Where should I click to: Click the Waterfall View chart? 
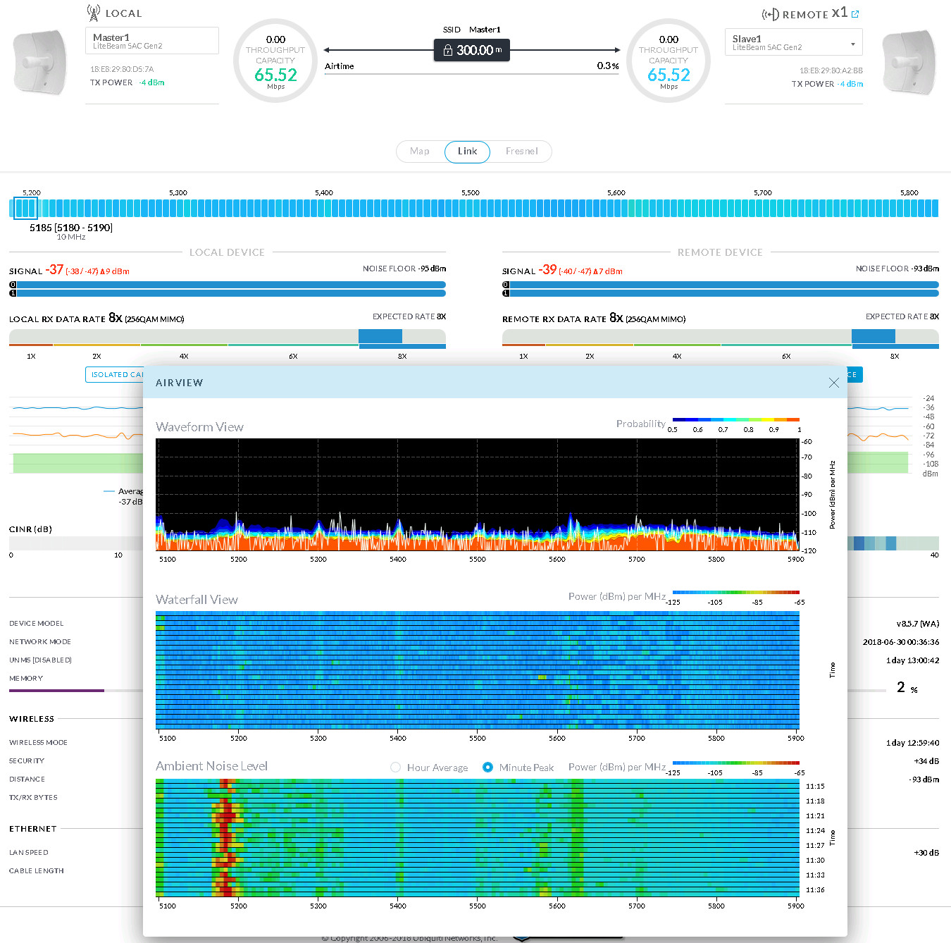[x=478, y=670]
